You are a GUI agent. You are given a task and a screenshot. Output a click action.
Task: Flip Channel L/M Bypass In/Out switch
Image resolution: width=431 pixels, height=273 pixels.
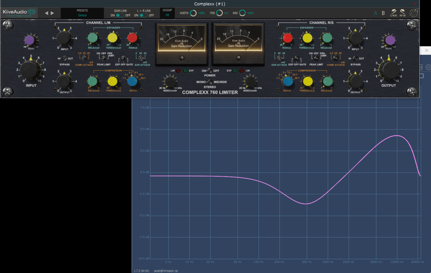click(x=64, y=58)
